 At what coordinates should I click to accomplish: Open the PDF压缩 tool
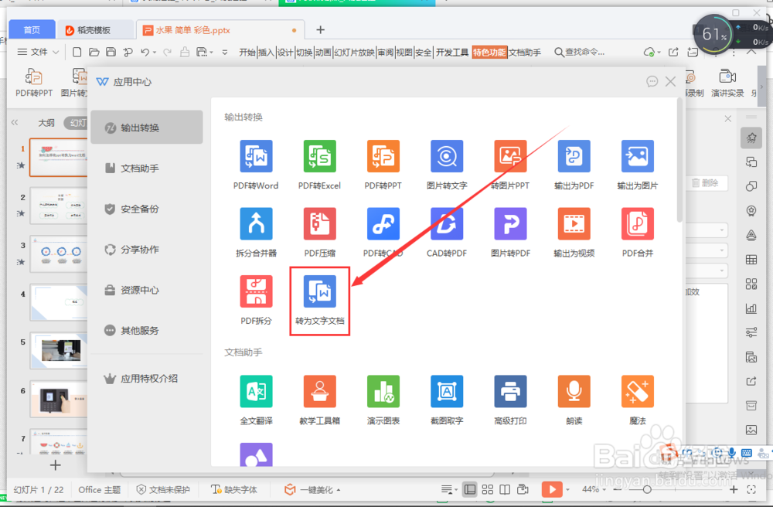[x=319, y=232]
